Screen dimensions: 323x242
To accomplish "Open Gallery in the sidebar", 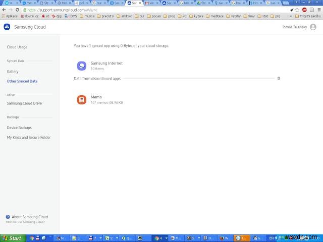I will pyautogui.click(x=13, y=72).
